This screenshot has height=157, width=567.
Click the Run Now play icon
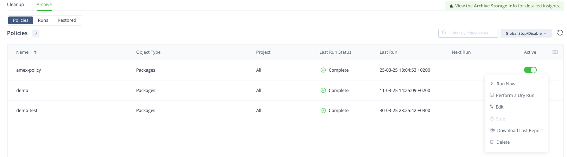click(x=492, y=84)
